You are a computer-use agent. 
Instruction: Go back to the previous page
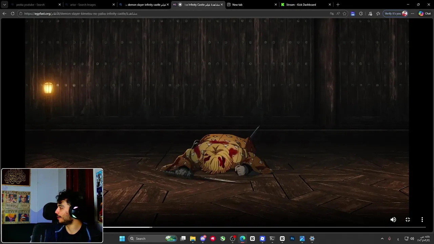[x=4, y=14]
